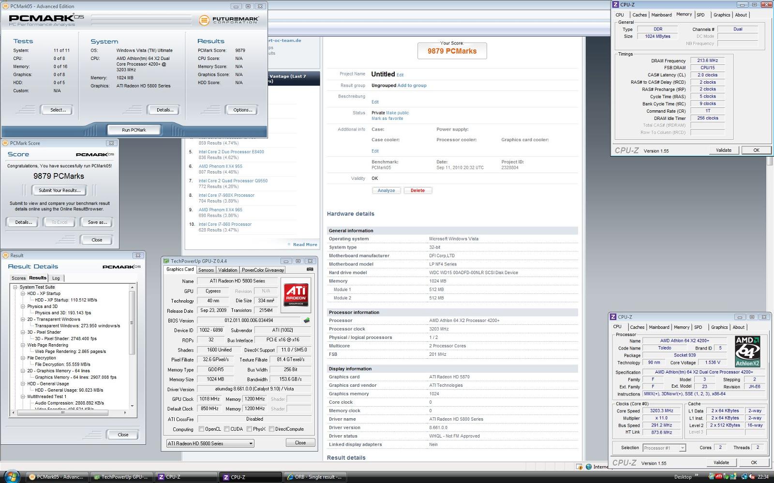Collapse the HDD - General Usage node

click(23, 384)
